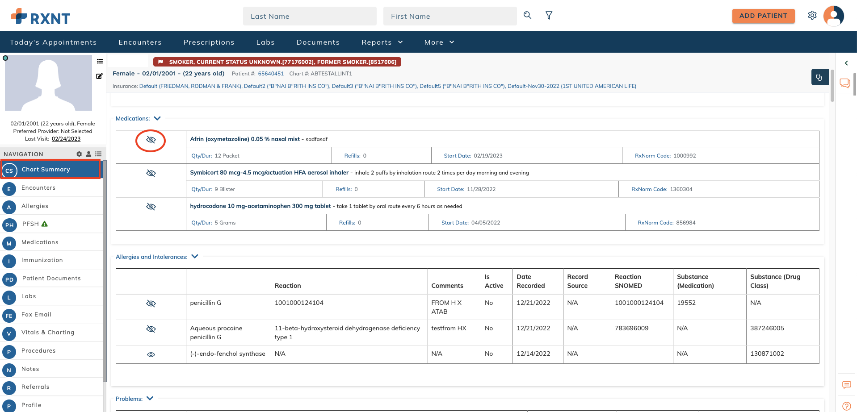Open Default-Nov30-2022 1ST UNITED AMERICAN LIFE link
Image resolution: width=857 pixels, height=412 pixels.
[572, 86]
